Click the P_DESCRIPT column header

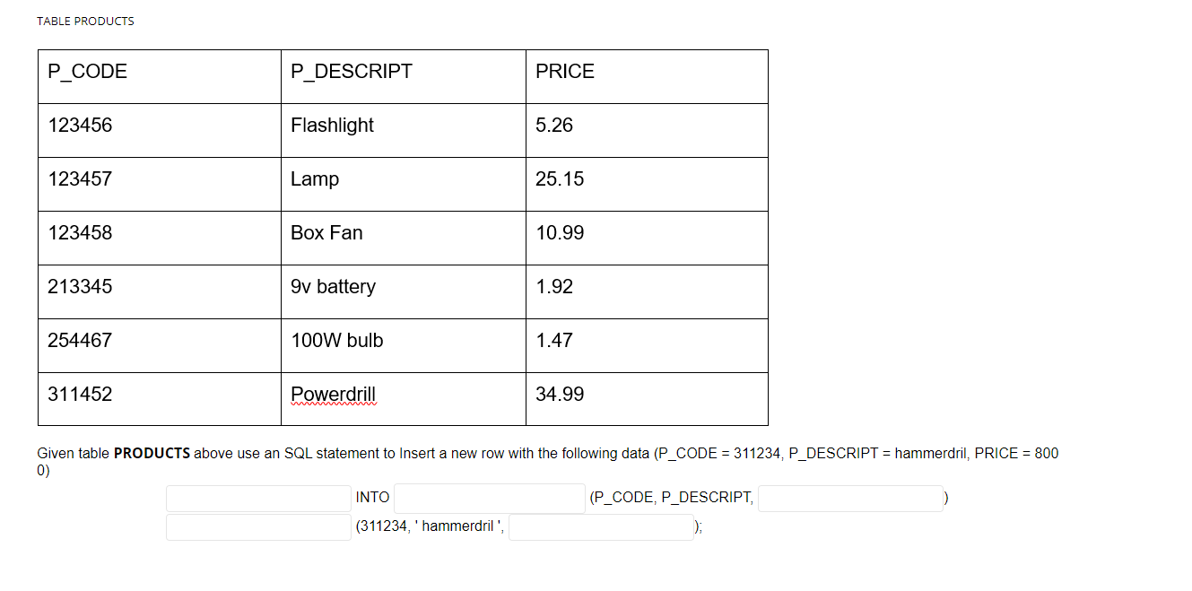click(351, 71)
